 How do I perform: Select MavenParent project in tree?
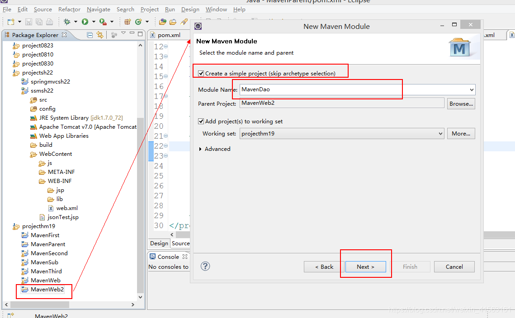tap(48, 244)
